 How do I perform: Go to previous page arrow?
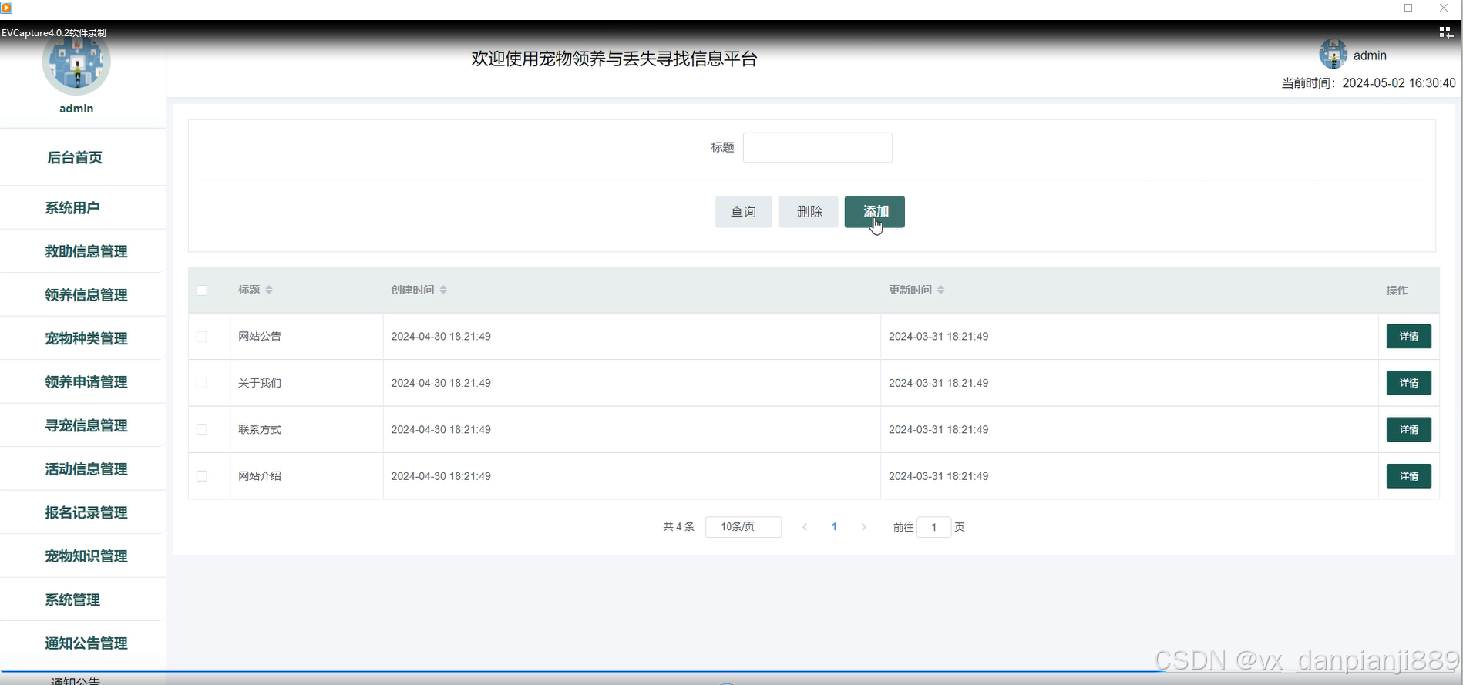pos(805,527)
